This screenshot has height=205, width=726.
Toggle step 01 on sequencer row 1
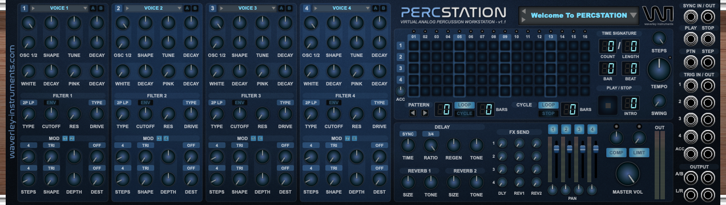pos(413,46)
